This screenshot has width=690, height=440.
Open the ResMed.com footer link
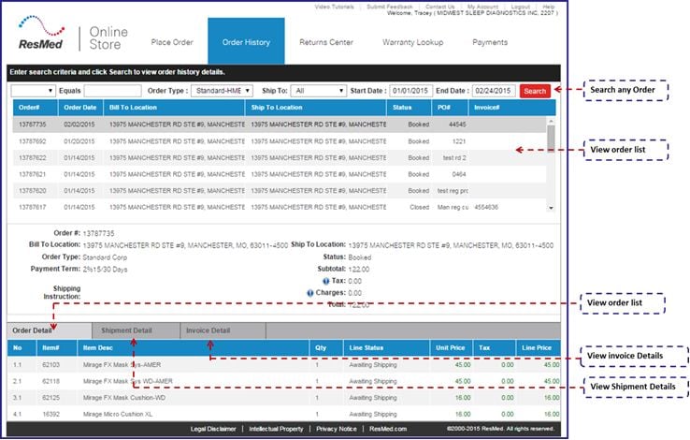(388, 429)
